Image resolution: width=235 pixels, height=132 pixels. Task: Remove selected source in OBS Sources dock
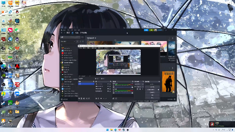98,99
